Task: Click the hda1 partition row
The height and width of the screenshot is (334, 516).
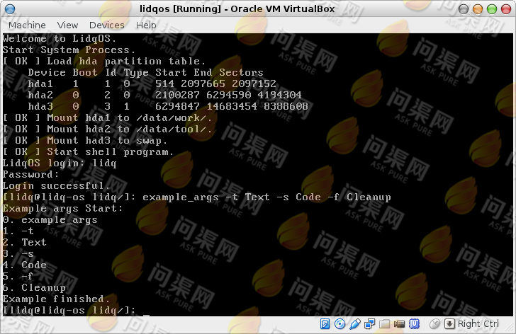Action: click(x=152, y=84)
